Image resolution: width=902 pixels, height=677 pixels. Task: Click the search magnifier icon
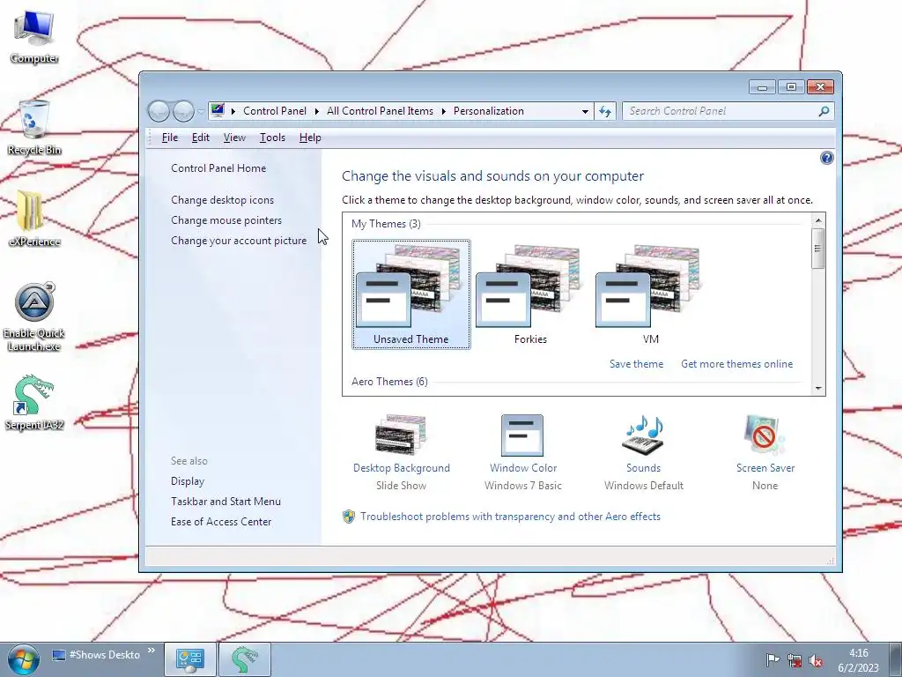(824, 111)
